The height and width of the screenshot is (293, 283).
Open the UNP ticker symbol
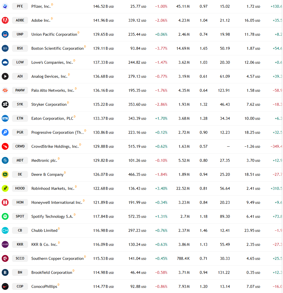tap(20, 34)
